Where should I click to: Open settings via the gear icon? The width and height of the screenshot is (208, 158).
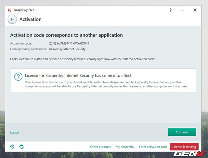click(x=12, y=147)
